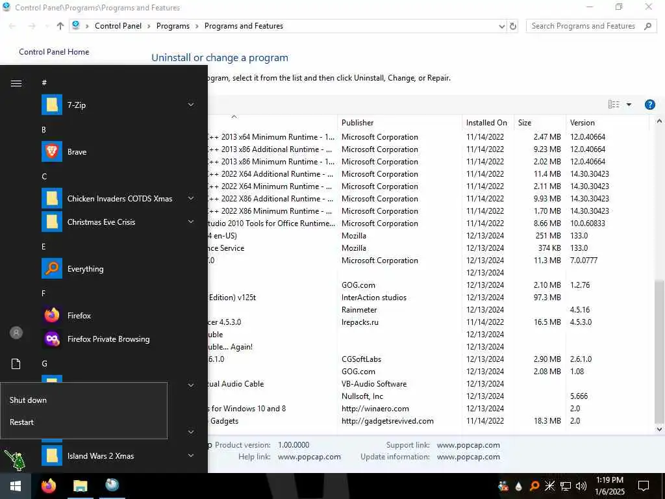Open the Action Center notification icon
The height and width of the screenshot is (499, 665).
[644, 486]
